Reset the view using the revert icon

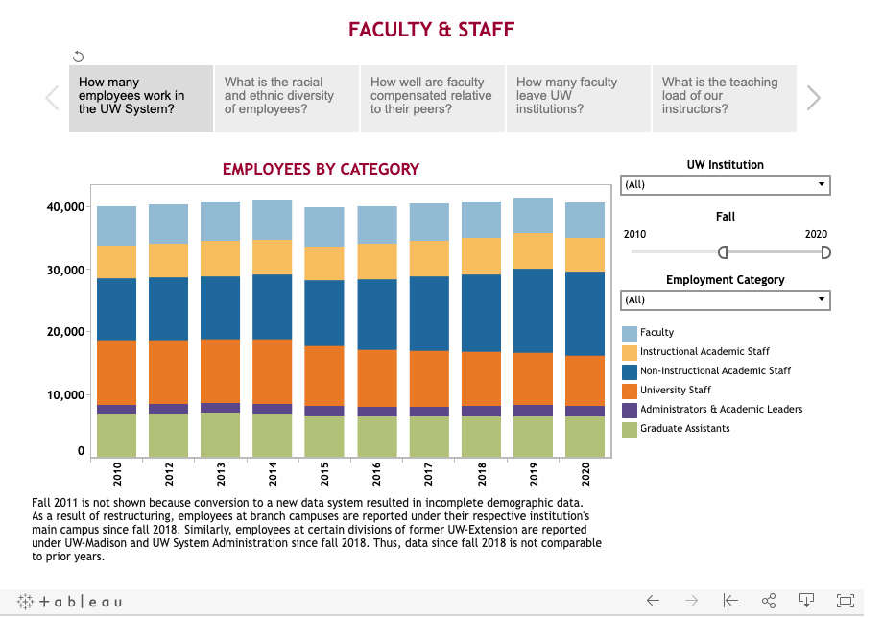tap(729, 601)
